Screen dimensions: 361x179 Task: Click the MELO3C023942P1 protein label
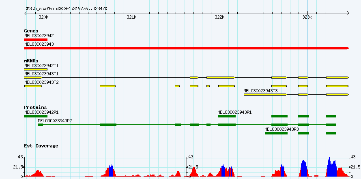pyautogui.click(x=41, y=112)
